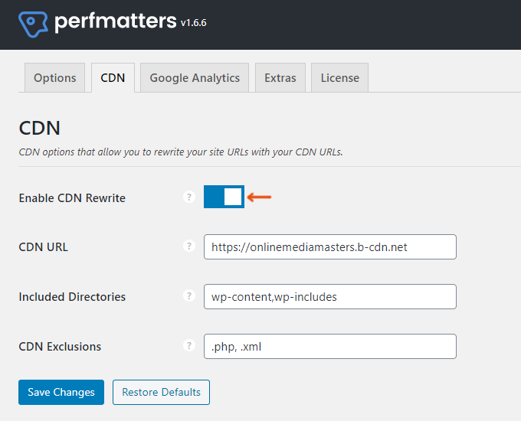Image resolution: width=521 pixels, height=421 pixels.
Task: Click the CDN Exclusions text field
Action: (330, 346)
